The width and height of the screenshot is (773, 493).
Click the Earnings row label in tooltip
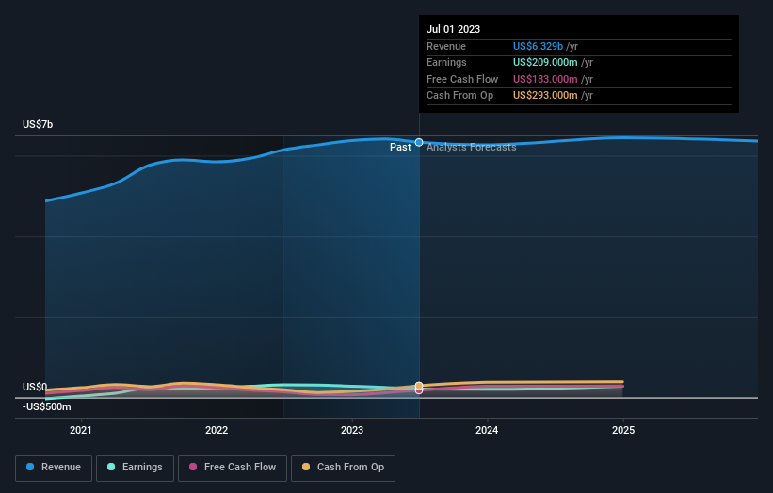446,62
